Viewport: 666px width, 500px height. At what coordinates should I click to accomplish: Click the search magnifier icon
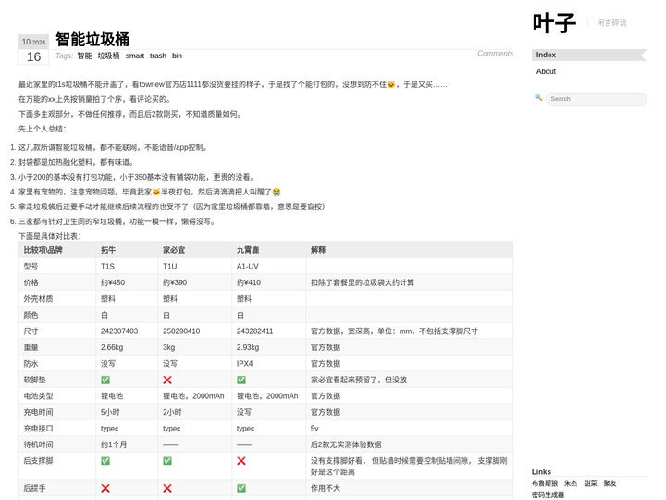[x=538, y=97]
